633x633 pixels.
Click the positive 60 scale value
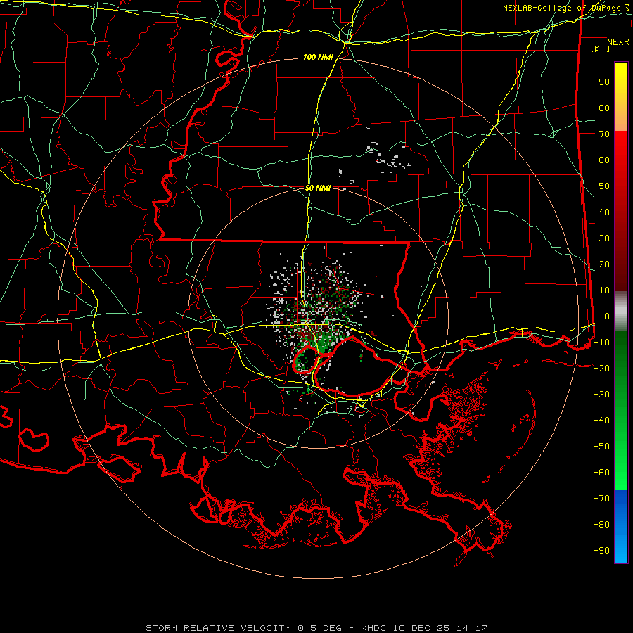[x=604, y=160]
